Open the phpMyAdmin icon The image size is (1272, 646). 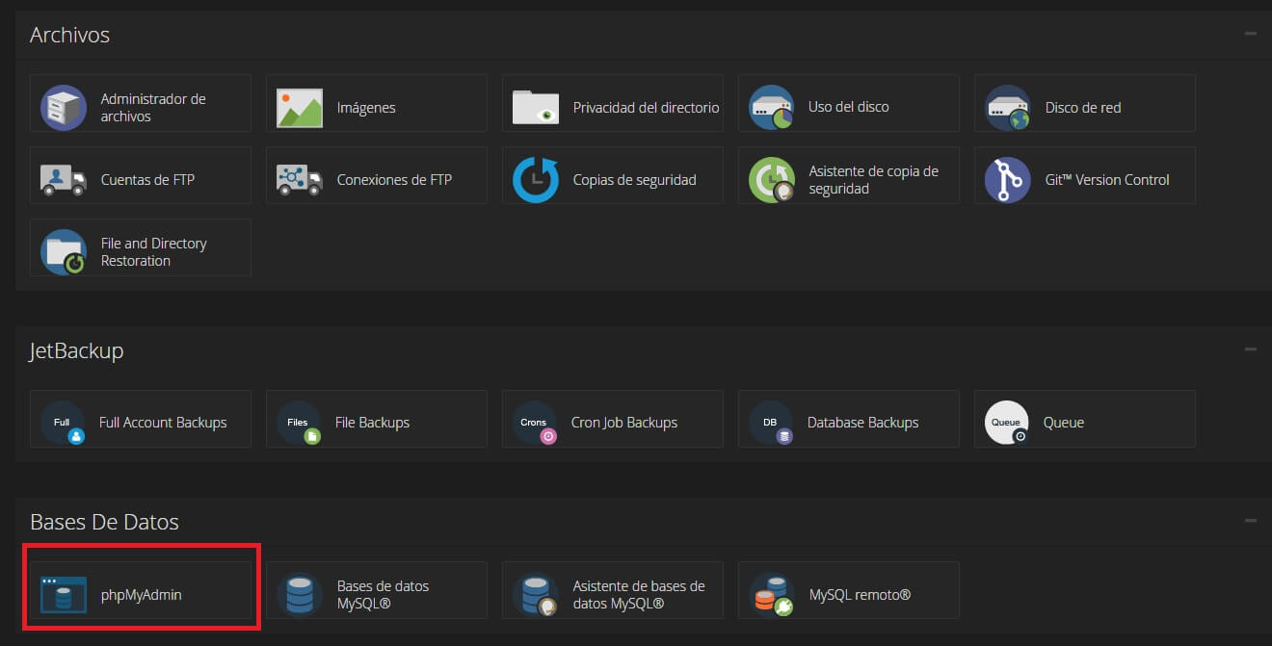point(64,594)
